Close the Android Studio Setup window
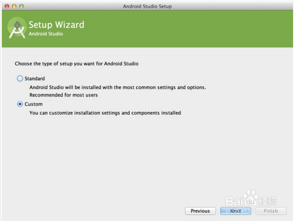Image resolution: width=294 pixels, height=221 pixels. pyautogui.click(x=7, y=6)
